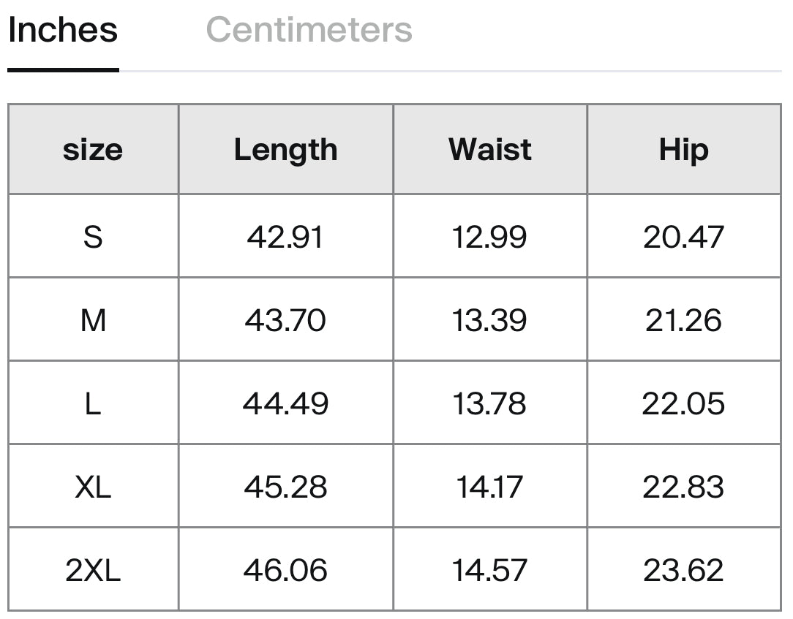Click the 45.28 length cell

tap(286, 487)
